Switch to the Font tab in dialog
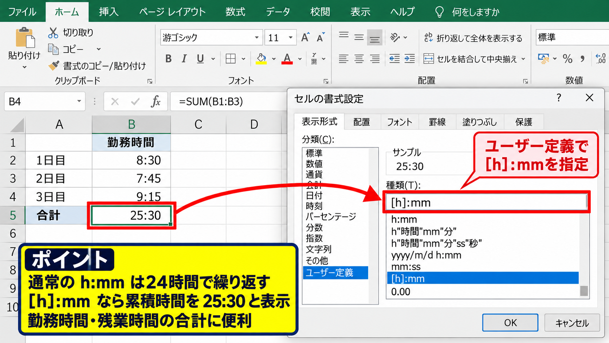This screenshot has width=609, height=343. point(400,122)
